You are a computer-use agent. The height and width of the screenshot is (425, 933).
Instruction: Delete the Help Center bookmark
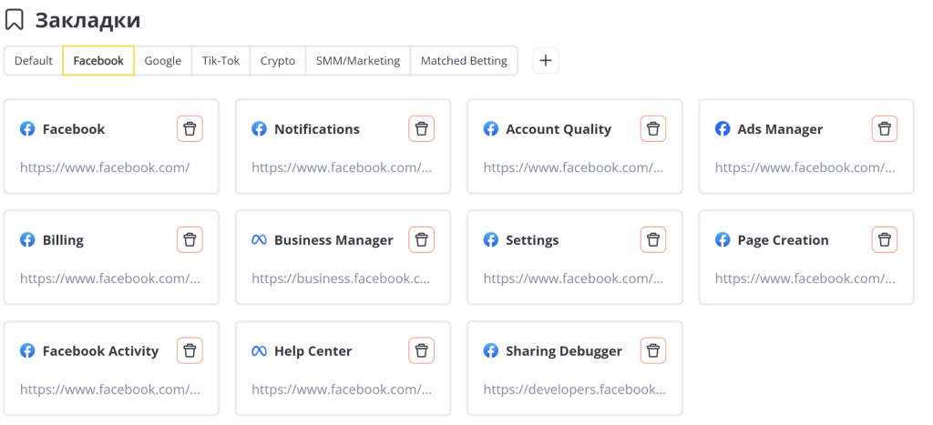pyautogui.click(x=421, y=350)
